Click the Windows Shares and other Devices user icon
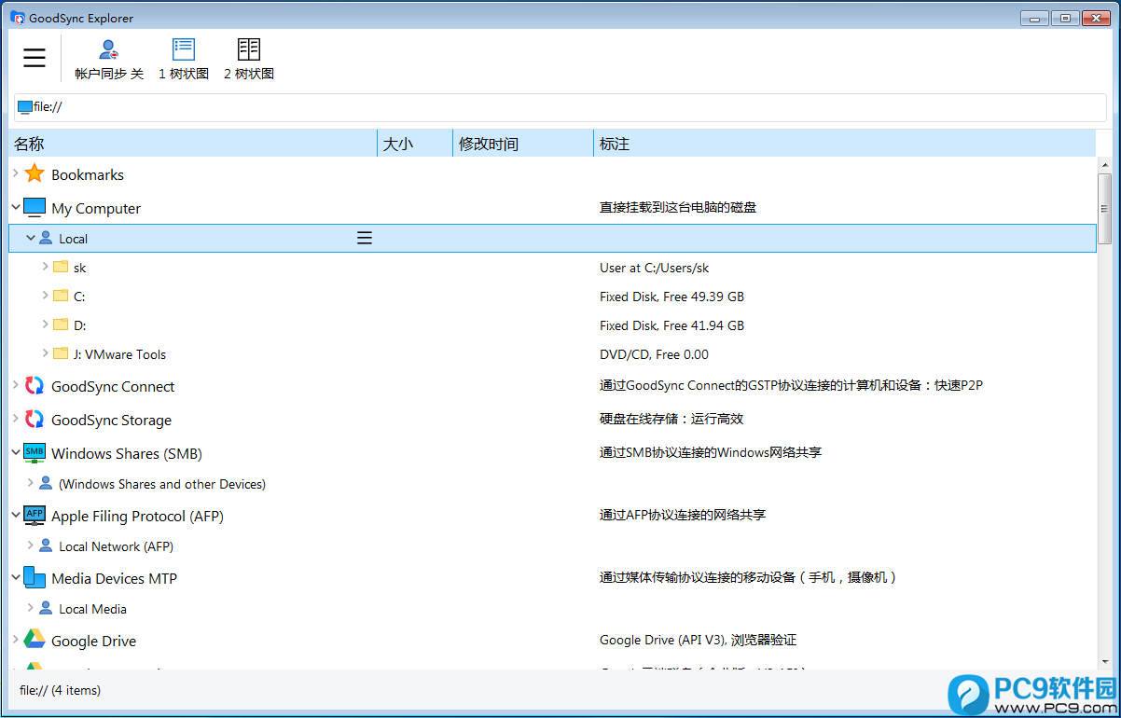The height and width of the screenshot is (718, 1121). click(x=46, y=483)
